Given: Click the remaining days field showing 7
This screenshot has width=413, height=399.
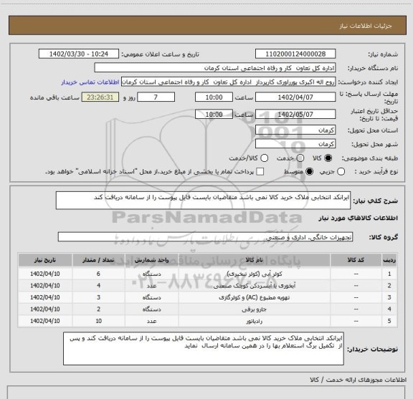Looking at the screenshot, I should pos(156,97).
